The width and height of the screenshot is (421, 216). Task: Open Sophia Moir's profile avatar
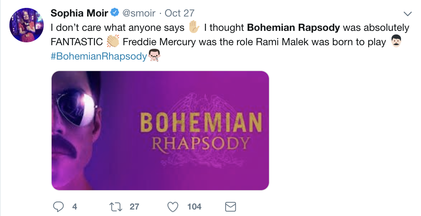(27, 25)
